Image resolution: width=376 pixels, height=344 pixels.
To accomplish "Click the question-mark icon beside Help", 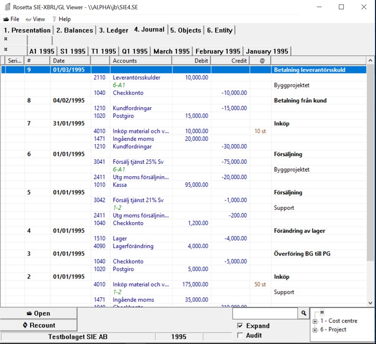I will (x=55, y=19).
